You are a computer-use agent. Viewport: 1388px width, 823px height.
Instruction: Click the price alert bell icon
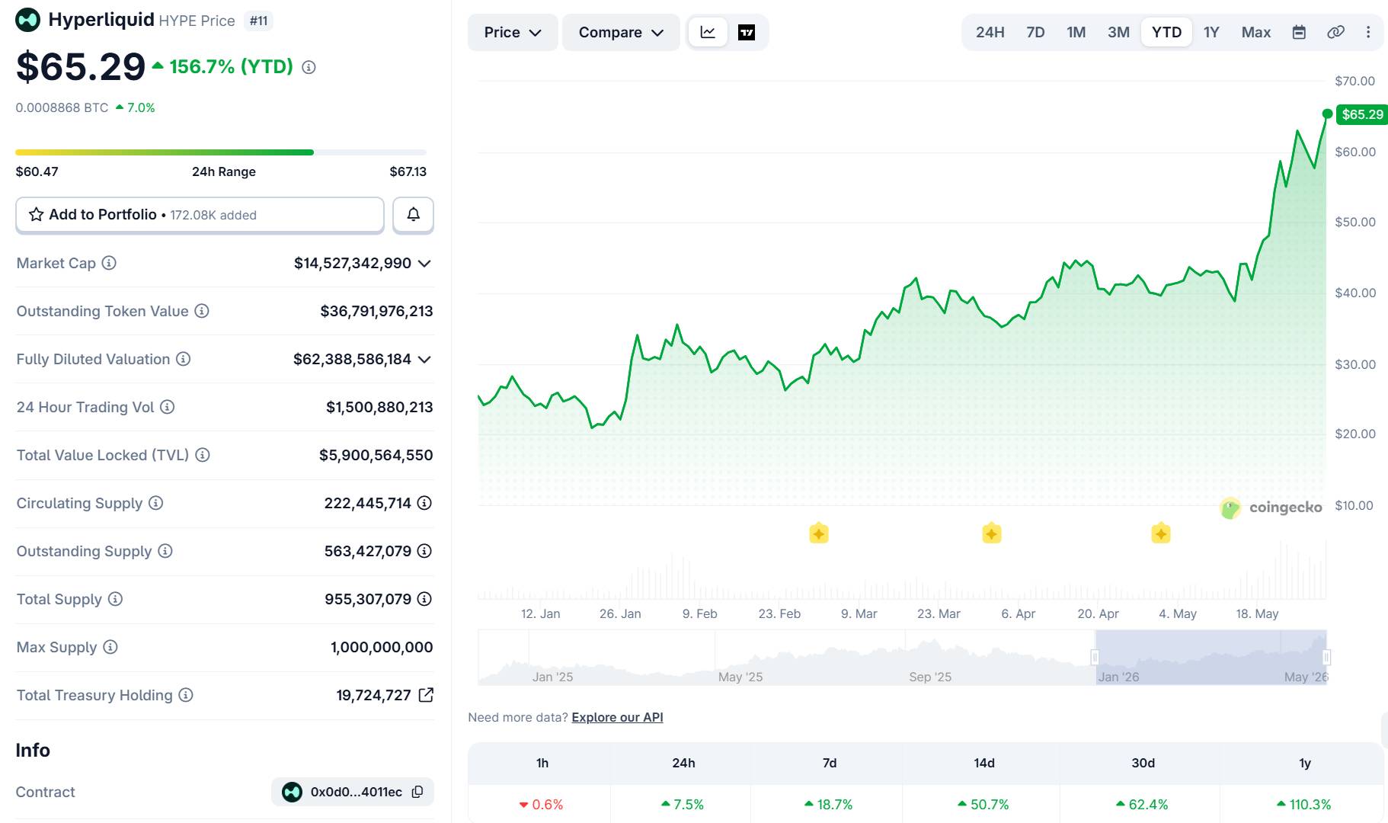click(413, 215)
